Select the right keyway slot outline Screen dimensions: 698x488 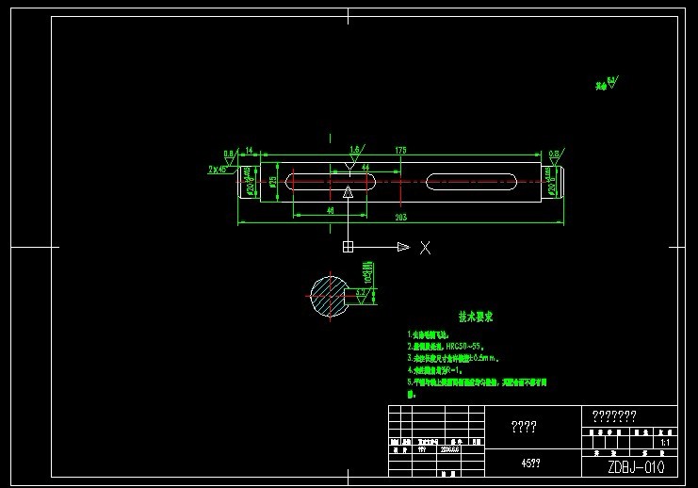coord(471,182)
